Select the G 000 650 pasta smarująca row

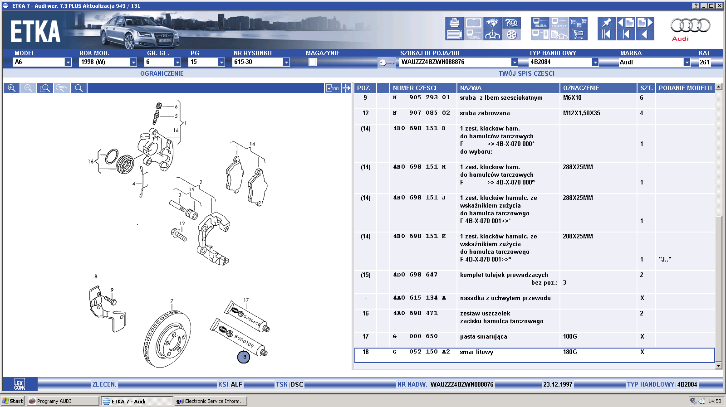(535, 340)
